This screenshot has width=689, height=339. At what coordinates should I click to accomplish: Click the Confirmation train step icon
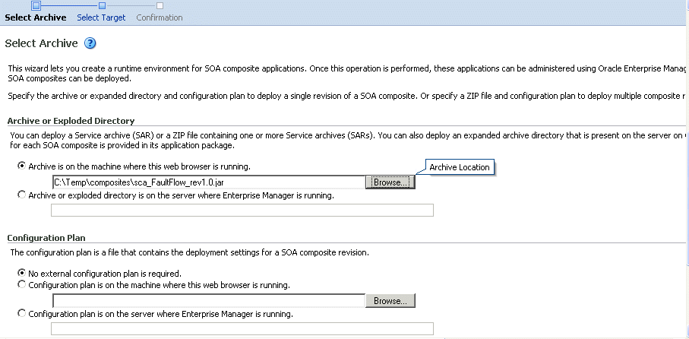pyautogui.click(x=160, y=6)
